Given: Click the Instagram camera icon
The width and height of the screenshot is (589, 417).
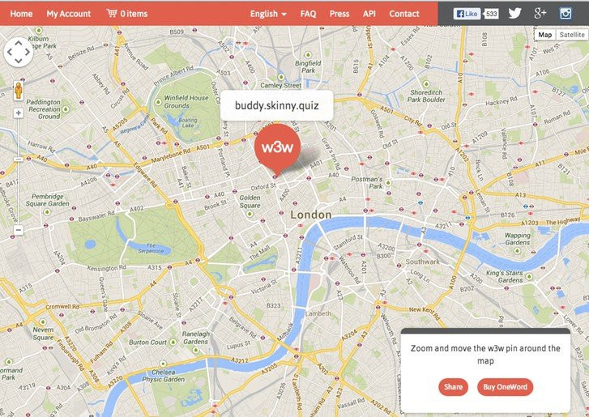Looking at the screenshot, I should click(x=566, y=14).
